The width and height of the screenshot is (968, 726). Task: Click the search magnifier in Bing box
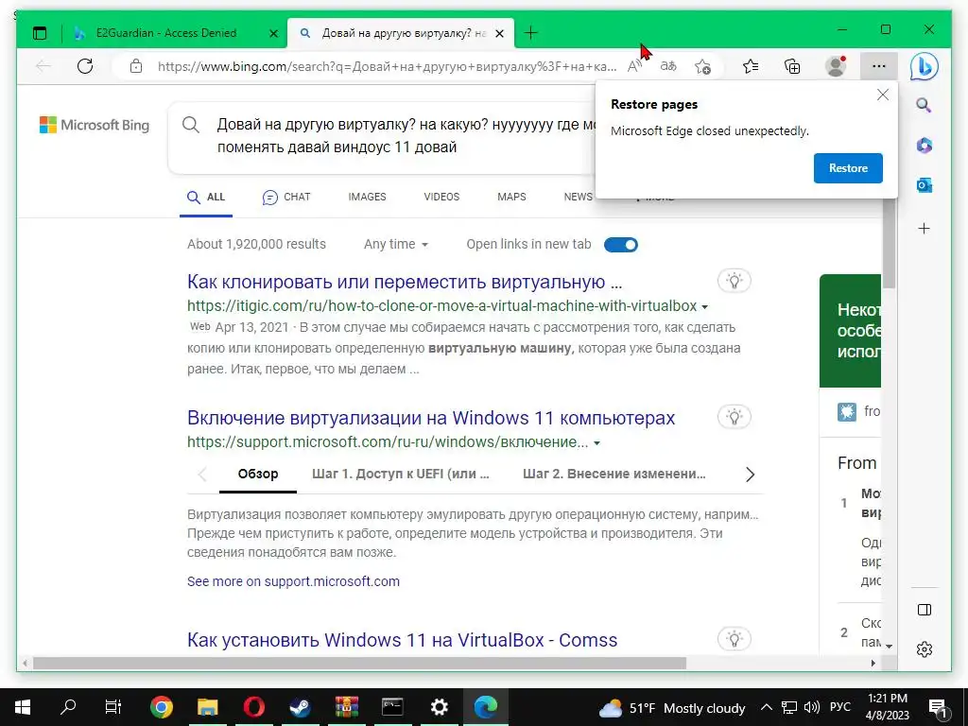coord(191,125)
